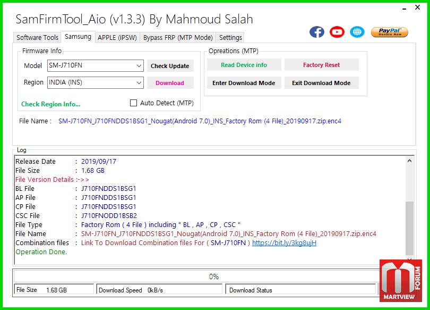
Task: Click the log scrollbar up arrow
Action: [x=409, y=161]
